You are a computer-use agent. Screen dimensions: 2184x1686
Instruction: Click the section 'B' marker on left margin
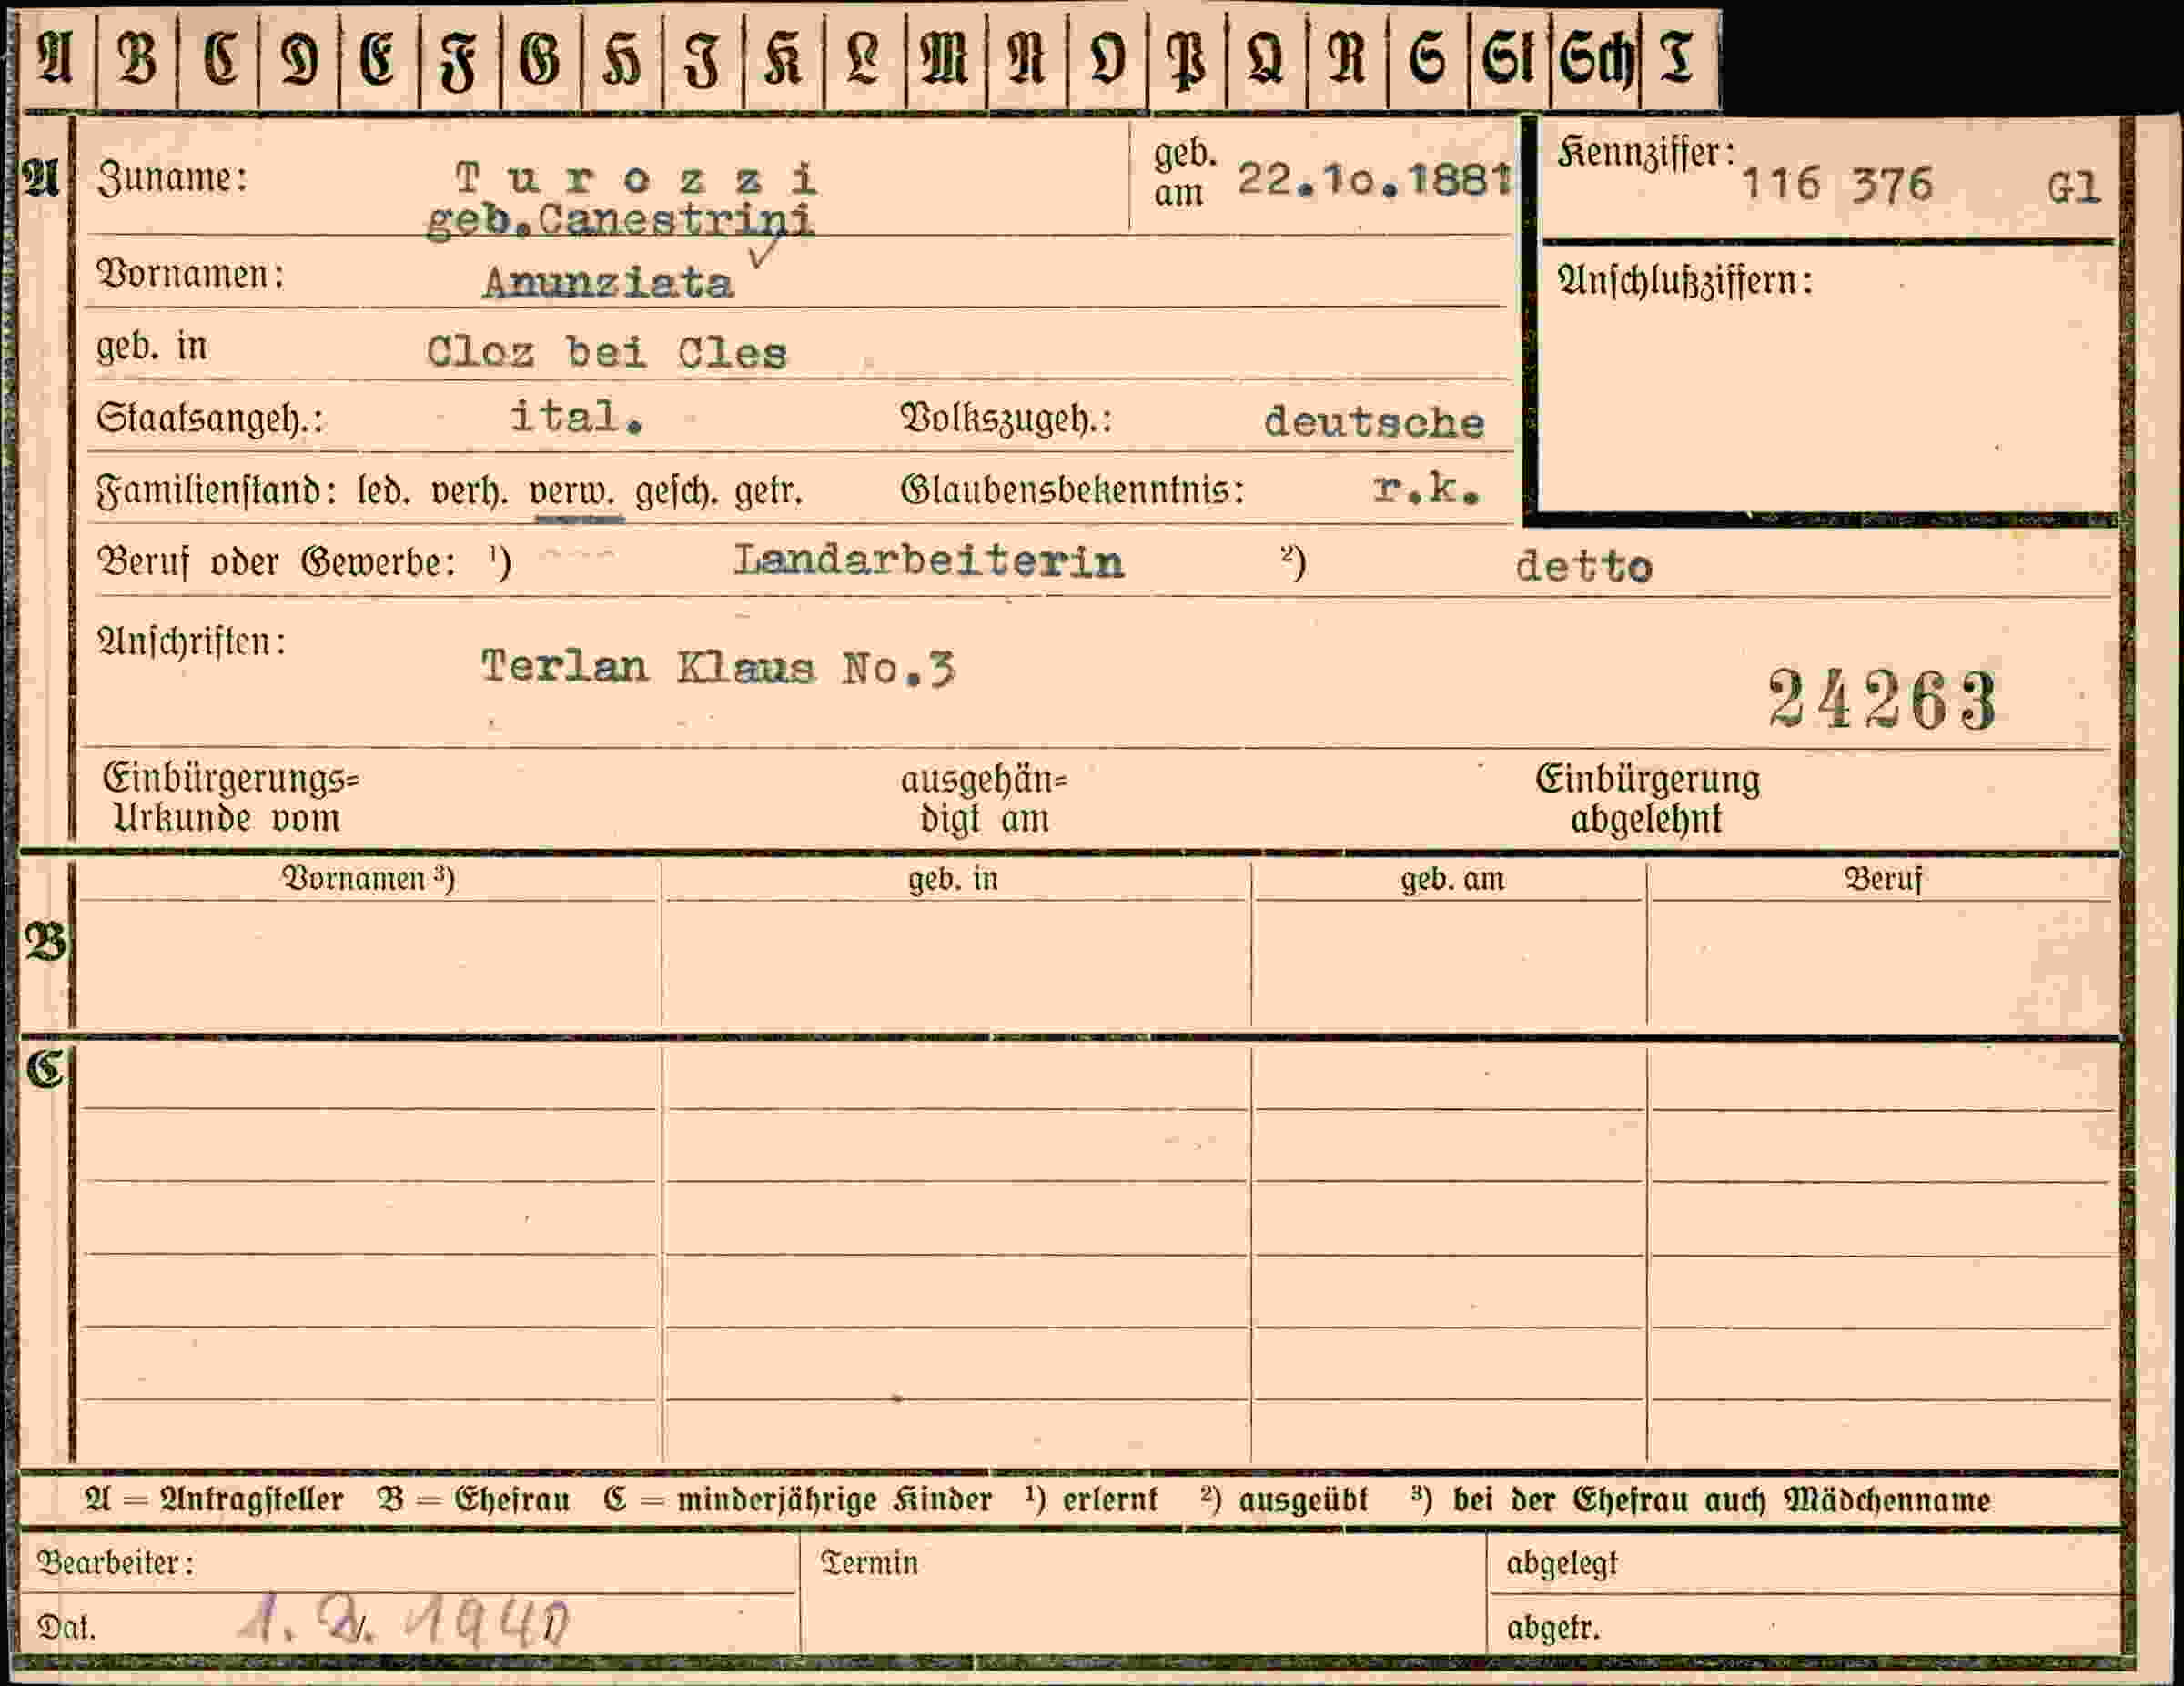coord(45,943)
